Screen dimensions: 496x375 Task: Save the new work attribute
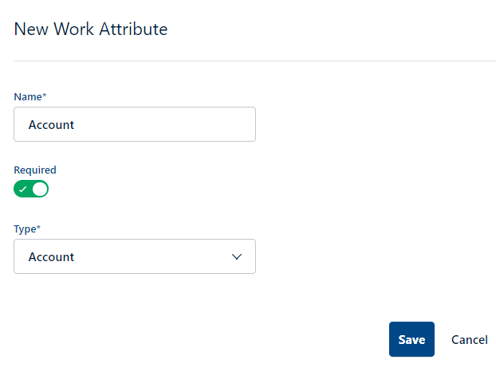tap(411, 339)
